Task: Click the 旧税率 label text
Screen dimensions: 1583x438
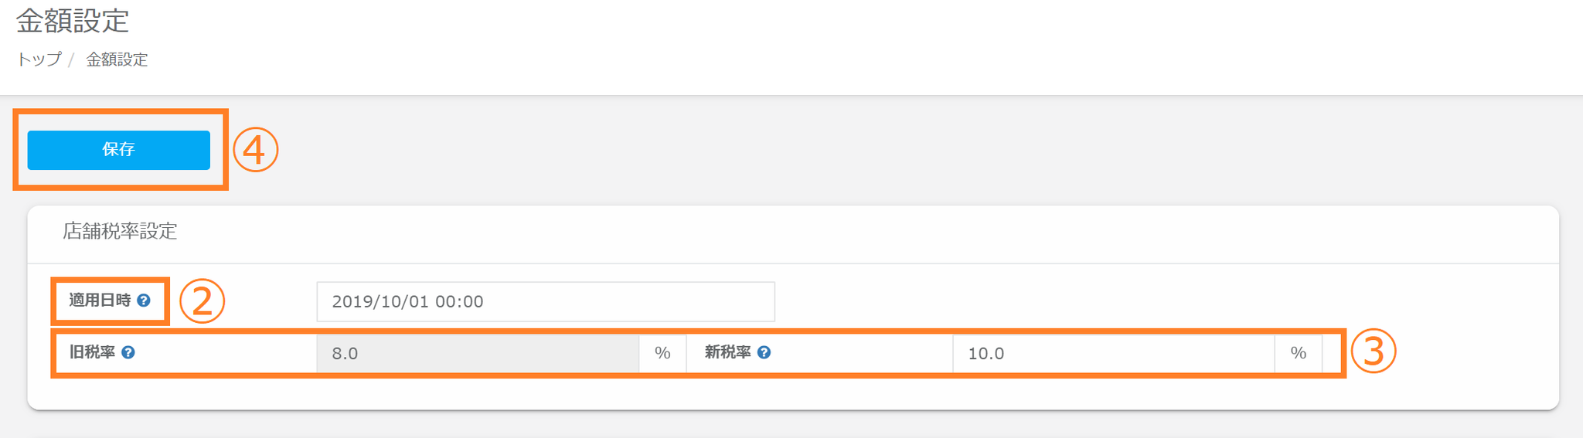Action: pyautogui.click(x=92, y=352)
